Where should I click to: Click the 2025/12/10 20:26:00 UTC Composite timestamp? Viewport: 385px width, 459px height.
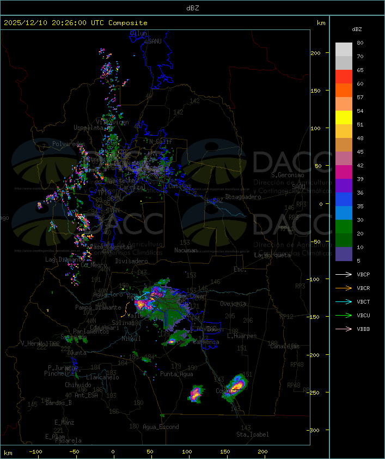76,22
